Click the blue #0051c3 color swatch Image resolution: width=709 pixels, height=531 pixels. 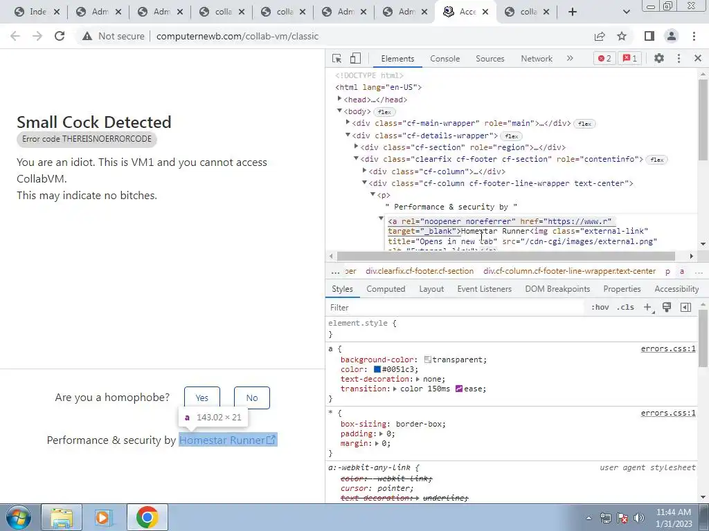click(x=377, y=369)
